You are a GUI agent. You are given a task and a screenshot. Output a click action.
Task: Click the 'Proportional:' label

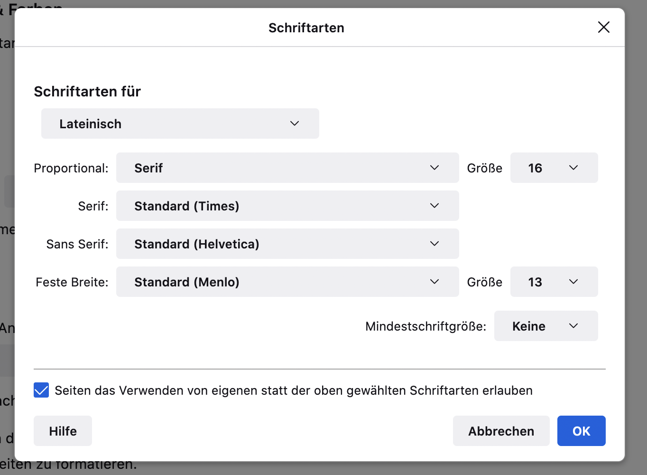click(71, 168)
